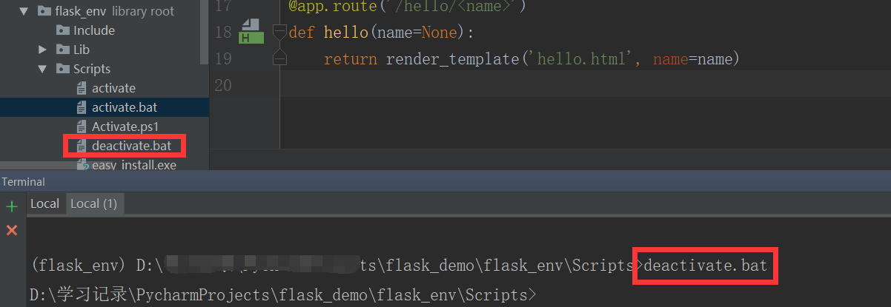Click line number 19 in gutter
891x307 pixels.
(x=222, y=58)
